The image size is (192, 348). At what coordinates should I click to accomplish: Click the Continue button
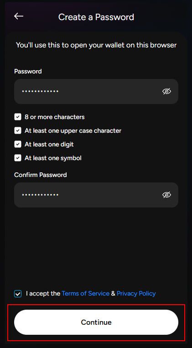pos(96,322)
